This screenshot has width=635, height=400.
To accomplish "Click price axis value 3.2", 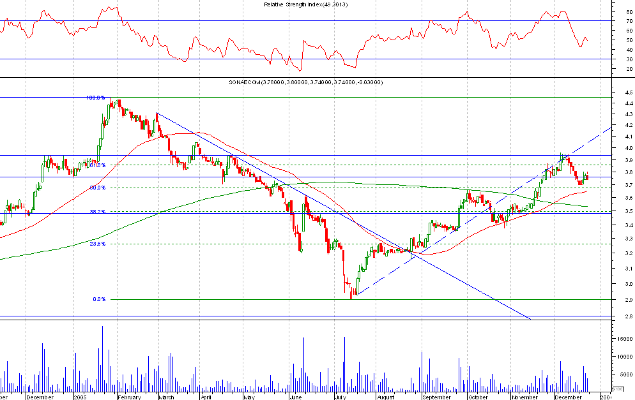I will pyautogui.click(x=629, y=254).
